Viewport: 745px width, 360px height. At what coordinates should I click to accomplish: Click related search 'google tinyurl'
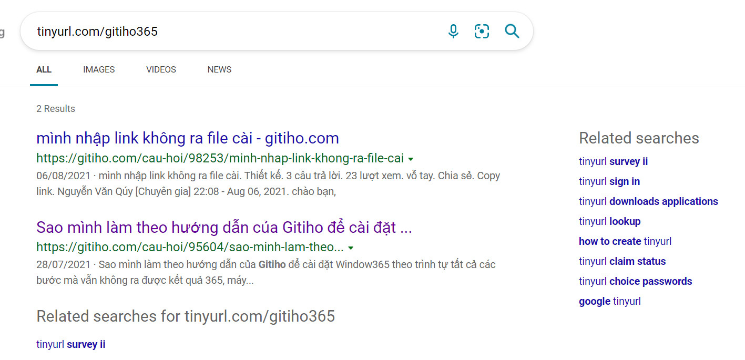[610, 301]
